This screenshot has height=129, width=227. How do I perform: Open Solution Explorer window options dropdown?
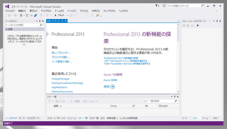214,21
